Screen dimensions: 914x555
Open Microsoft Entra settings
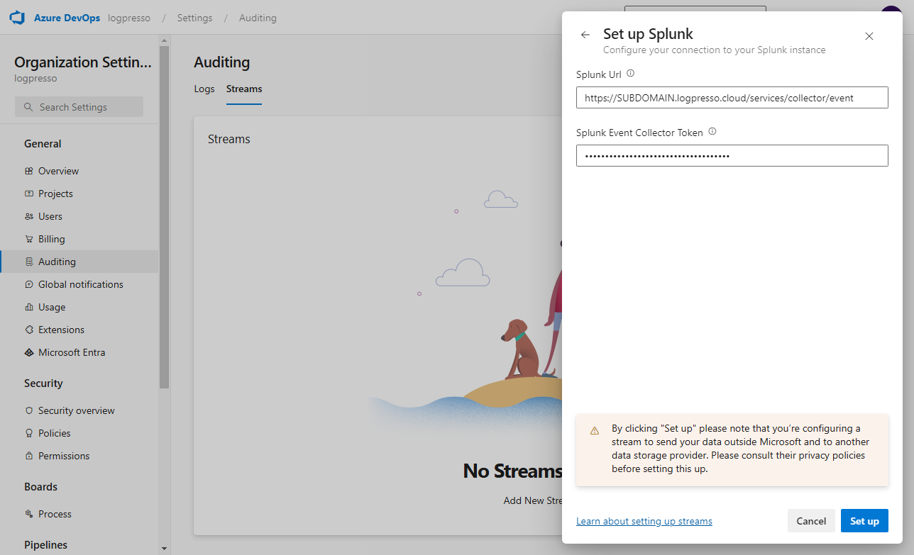tap(79, 352)
